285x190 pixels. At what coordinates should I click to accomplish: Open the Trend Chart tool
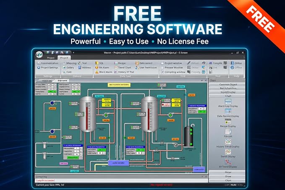pos(123,68)
